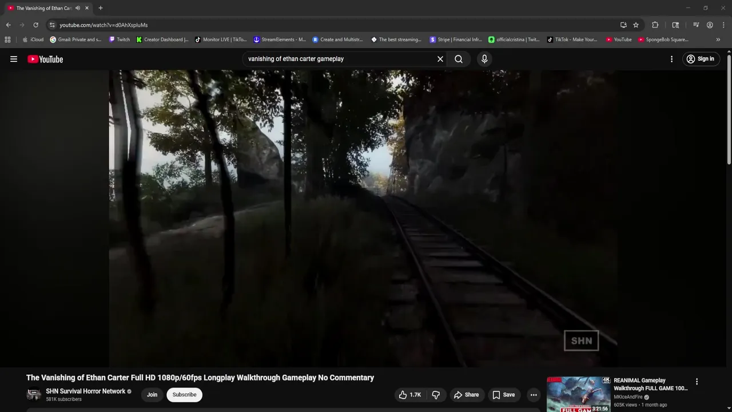Reload the page with refresh icon

(x=35, y=25)
